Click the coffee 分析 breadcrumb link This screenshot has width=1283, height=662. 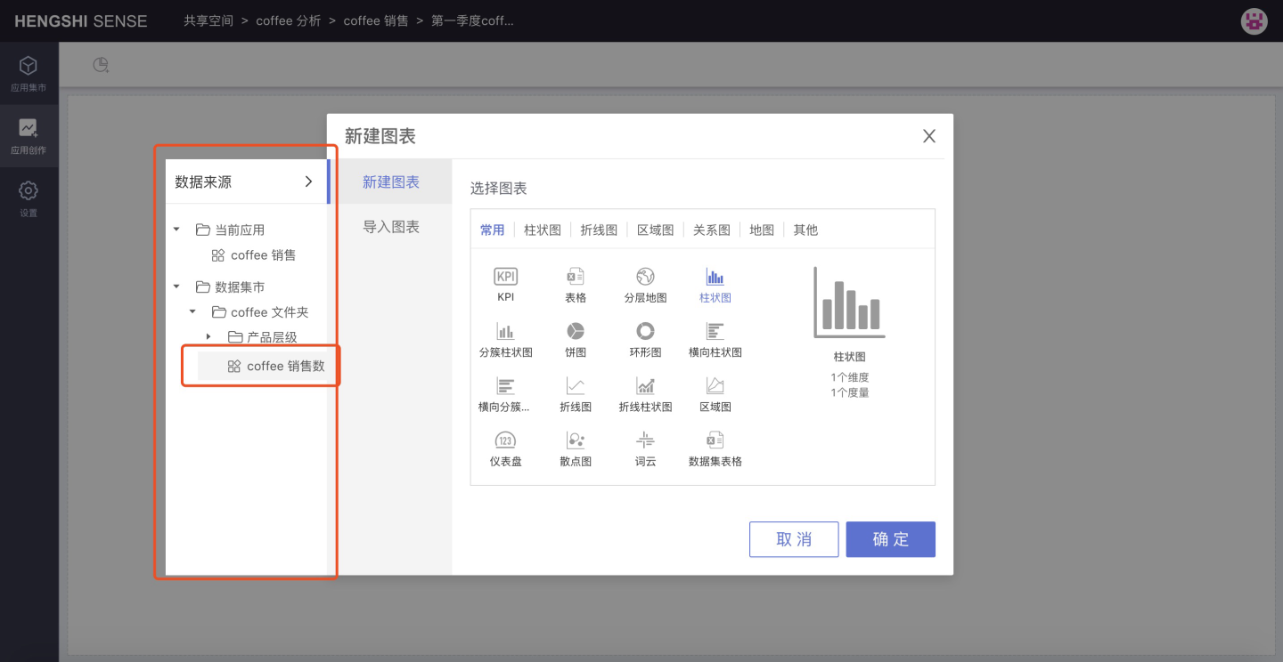click(288, 20)
